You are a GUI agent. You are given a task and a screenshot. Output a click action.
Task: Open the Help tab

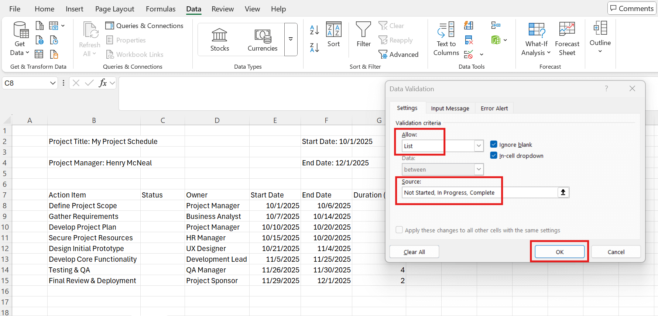278,9
